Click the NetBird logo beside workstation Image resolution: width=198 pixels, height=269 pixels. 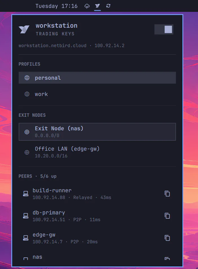click(x=24, y=29)
